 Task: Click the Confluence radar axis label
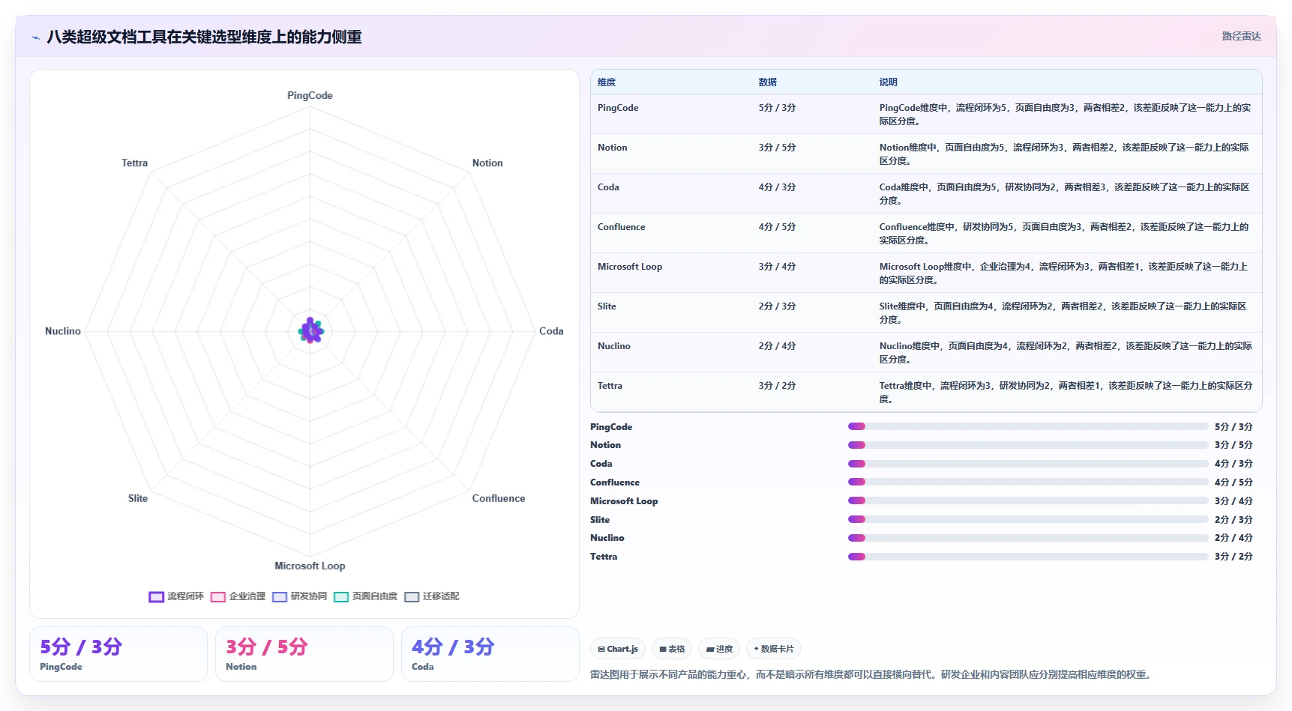pyautogui.click(x=499, y=498)
